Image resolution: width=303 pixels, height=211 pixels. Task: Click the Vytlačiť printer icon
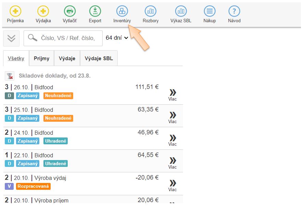point(70,12)
